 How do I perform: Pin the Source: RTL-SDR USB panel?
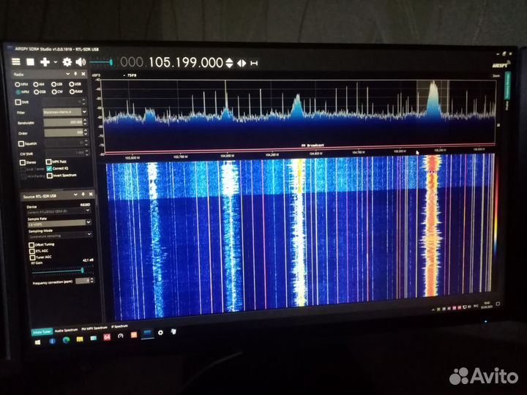click(83, 195)
